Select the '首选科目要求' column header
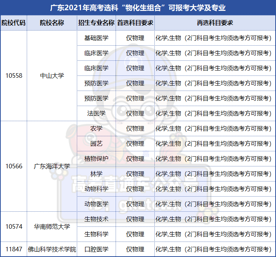 [x=135, y=23]
